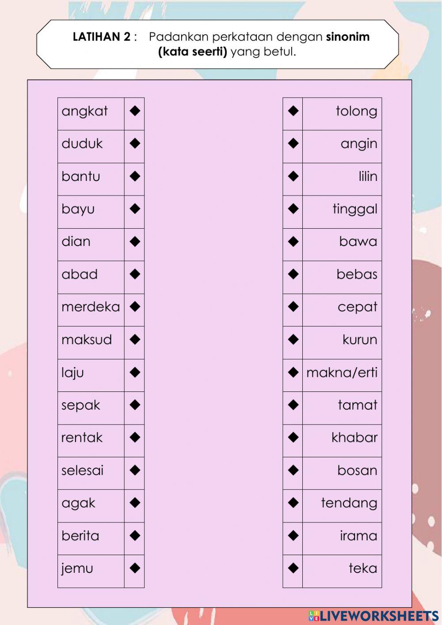Select the diamond next to bantu
The image size is (442, 625).
(135, 176)
